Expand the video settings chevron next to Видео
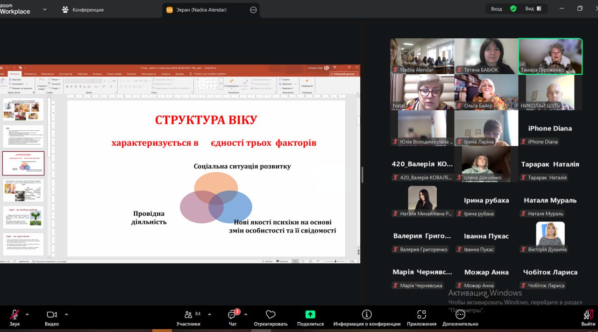598x332 pixels. point(66,314)
